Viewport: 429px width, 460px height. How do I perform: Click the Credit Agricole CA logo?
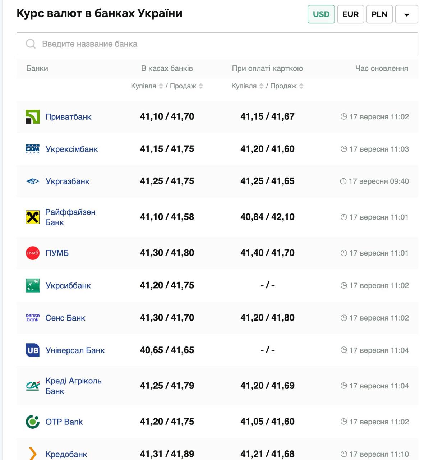pyautogui.click(x=33, y=386)
